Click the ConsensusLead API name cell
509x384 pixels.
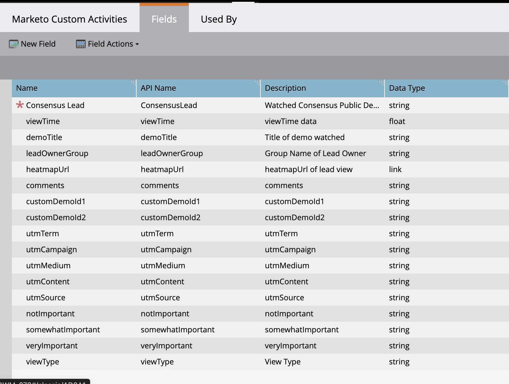pyautogui.click(x=169, y=105)
